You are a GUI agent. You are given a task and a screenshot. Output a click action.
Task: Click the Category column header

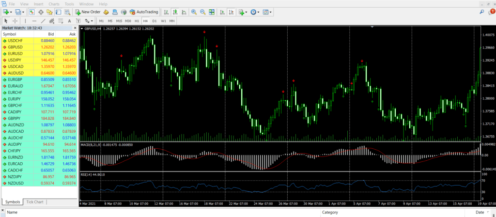click(x=330, y=212)
